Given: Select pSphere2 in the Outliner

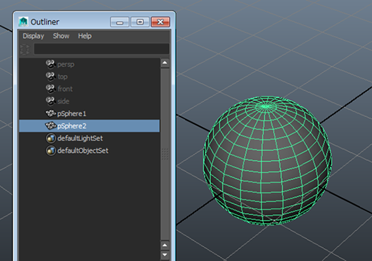Looking at the screenshot, I should (x=71, y=126).
